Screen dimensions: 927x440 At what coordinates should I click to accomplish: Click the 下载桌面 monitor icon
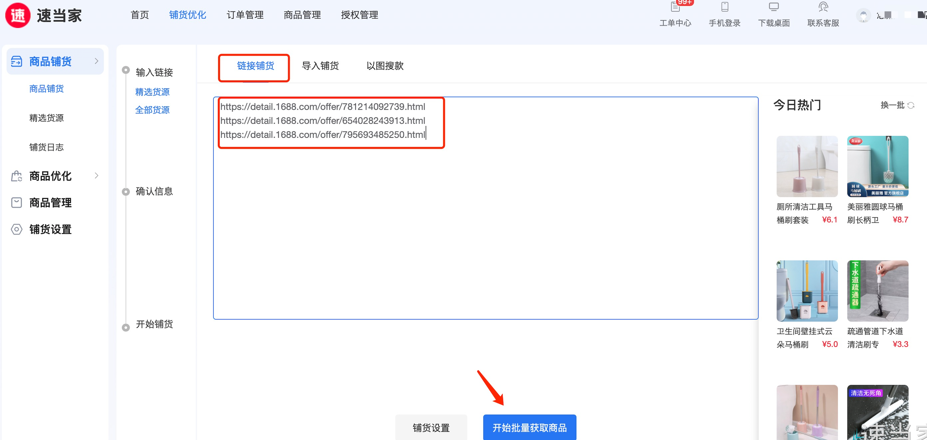click(774, 7)
